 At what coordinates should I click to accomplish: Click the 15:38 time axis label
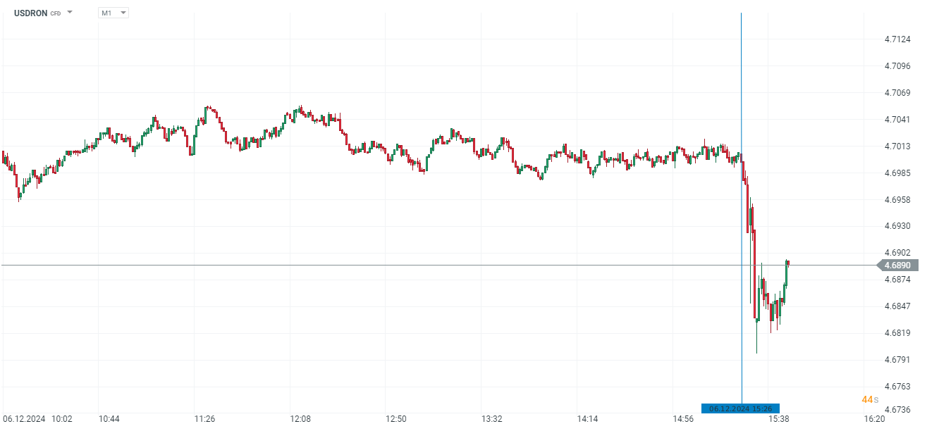779,418
